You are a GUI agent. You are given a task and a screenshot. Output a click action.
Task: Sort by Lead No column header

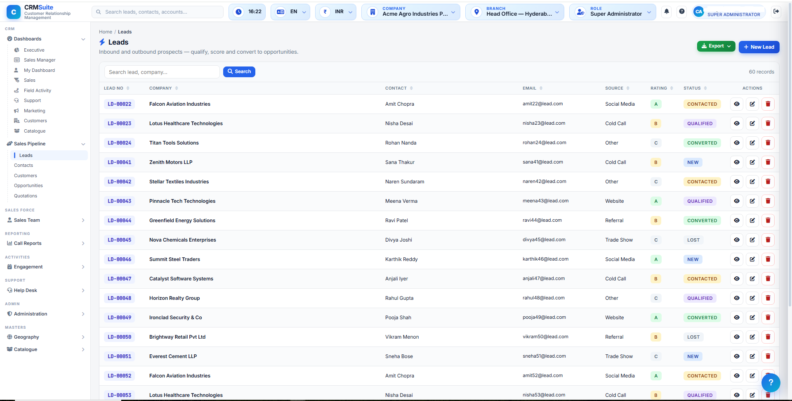pyautogui.click(x=116, y=88)
